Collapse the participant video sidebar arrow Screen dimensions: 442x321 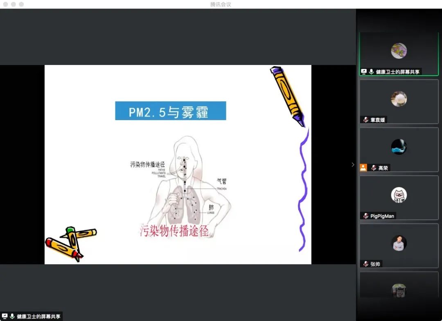(353, 165)
